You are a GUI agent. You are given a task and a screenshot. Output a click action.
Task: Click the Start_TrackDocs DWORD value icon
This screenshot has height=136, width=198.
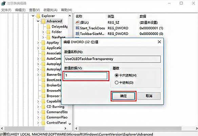77,28
